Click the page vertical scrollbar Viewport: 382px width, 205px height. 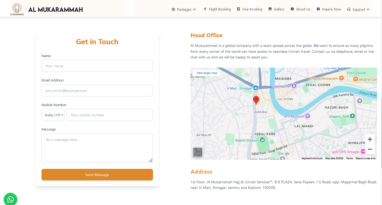[x=381, y=133]
